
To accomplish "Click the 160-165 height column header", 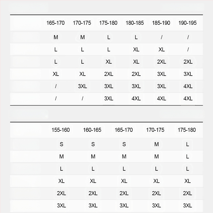I will tap(92, 130).
